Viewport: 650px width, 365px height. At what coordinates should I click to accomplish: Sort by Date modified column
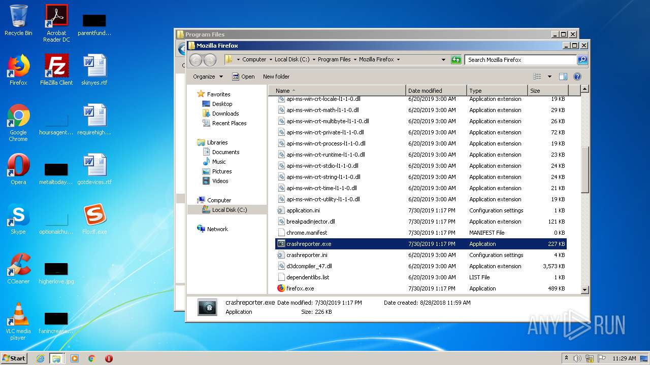(x=436, y=91)
